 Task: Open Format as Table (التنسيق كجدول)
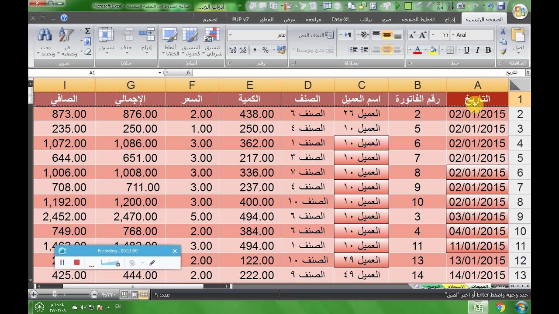[190, 42]
